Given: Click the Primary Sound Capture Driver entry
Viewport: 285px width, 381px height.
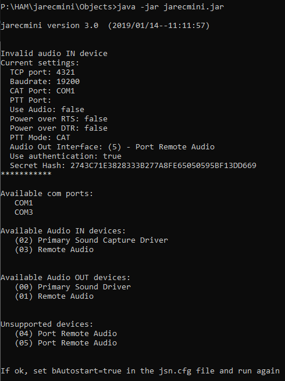Looking at the screenshot, I should [x=91, y=240].
